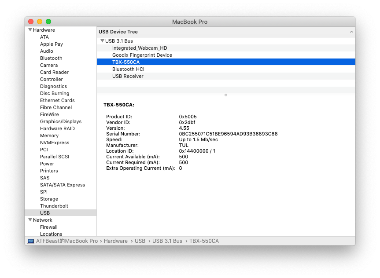Image resolution: width=380 pixels, height=278 pixels.
Task: Select Graphics/Displays in the sidebar
Action: point(61,121)
